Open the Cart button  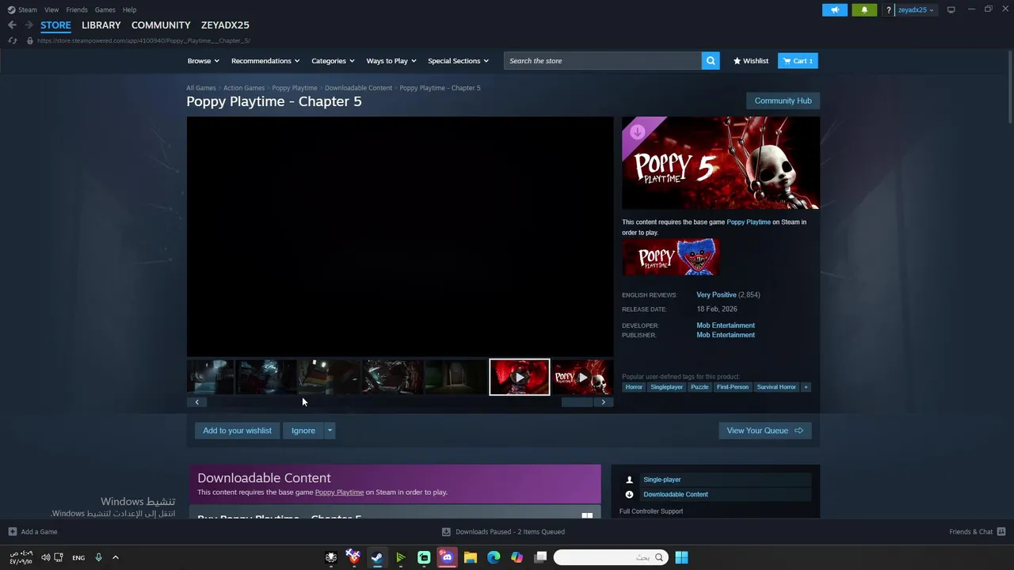point(798,61)
